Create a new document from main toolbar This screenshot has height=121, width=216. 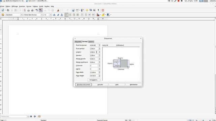(3, 10)
